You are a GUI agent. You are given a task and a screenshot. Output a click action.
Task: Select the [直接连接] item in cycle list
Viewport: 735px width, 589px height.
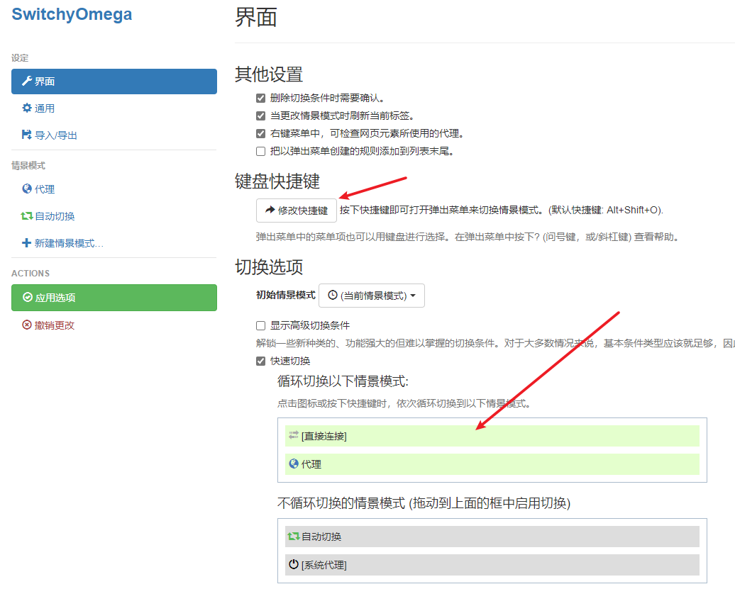pos(492,436)
